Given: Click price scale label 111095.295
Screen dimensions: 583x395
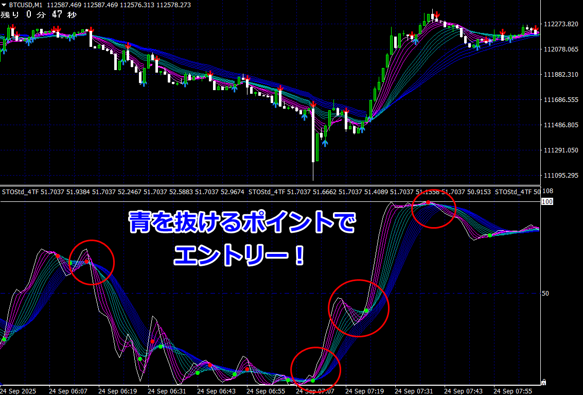Looking at the screenshot, I should [561, 175].
